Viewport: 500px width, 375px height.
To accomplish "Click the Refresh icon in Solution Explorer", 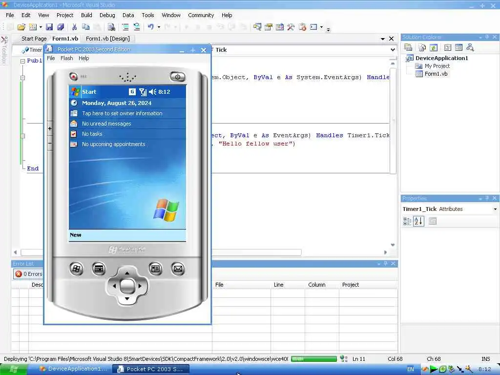I will pos(434,48).
